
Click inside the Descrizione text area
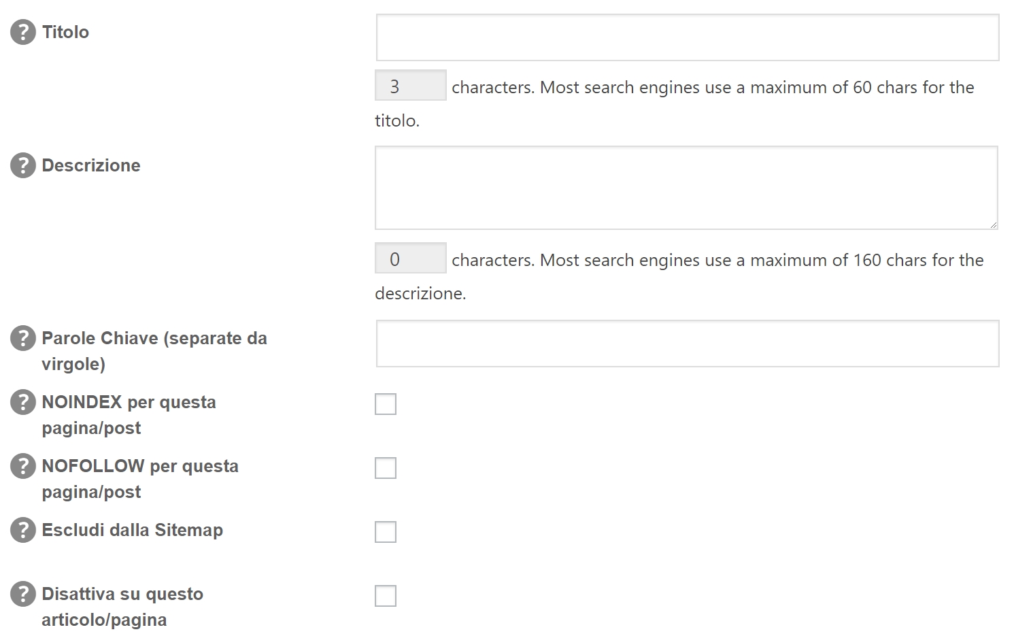pos(686,187)
